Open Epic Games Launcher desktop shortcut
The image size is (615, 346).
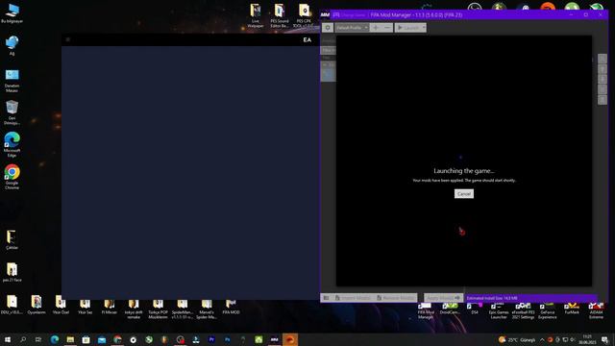click(499, 311)
